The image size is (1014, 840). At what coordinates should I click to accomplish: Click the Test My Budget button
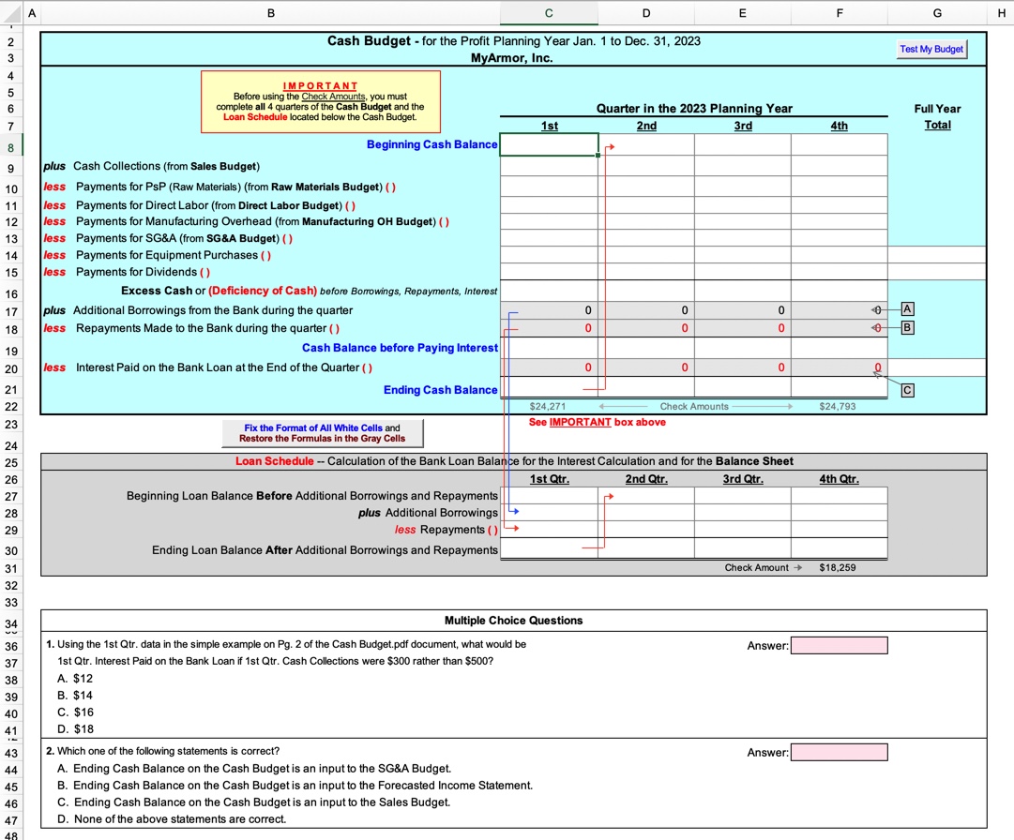(931, 48)
